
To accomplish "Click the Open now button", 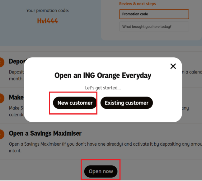I will coord(101,171).
